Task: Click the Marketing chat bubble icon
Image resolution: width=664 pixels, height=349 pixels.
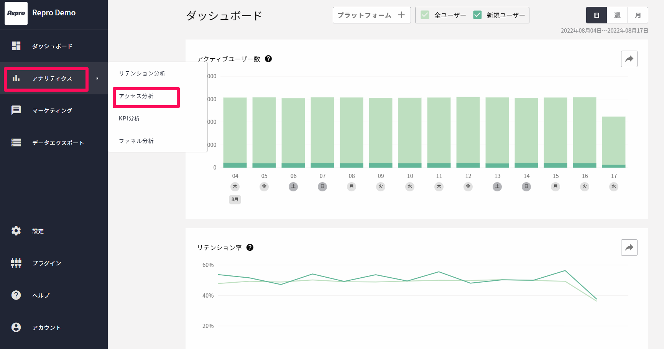Action: click(x=16, y=110)
